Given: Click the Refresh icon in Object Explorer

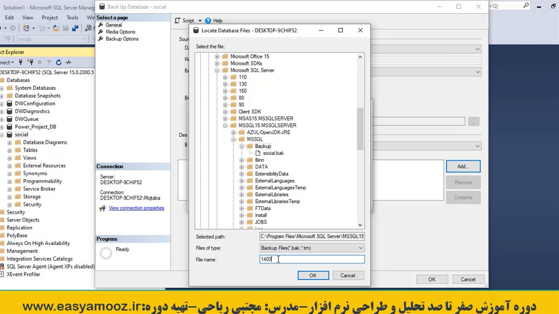Looking at the screenshot, I should tap(59, 62).
